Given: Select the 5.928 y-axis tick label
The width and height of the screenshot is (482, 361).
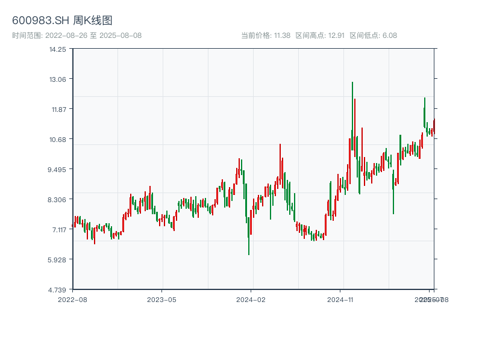Looking at the screenshot, I should [58, 260].
